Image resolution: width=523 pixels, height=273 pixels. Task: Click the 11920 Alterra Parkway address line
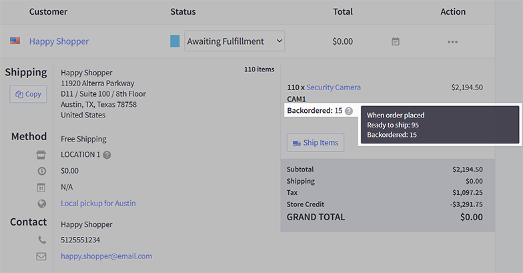(x=97, y=83)
